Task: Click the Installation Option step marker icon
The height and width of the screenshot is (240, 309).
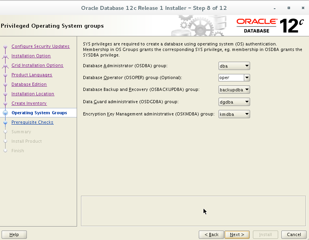Action: click(5, 57)
